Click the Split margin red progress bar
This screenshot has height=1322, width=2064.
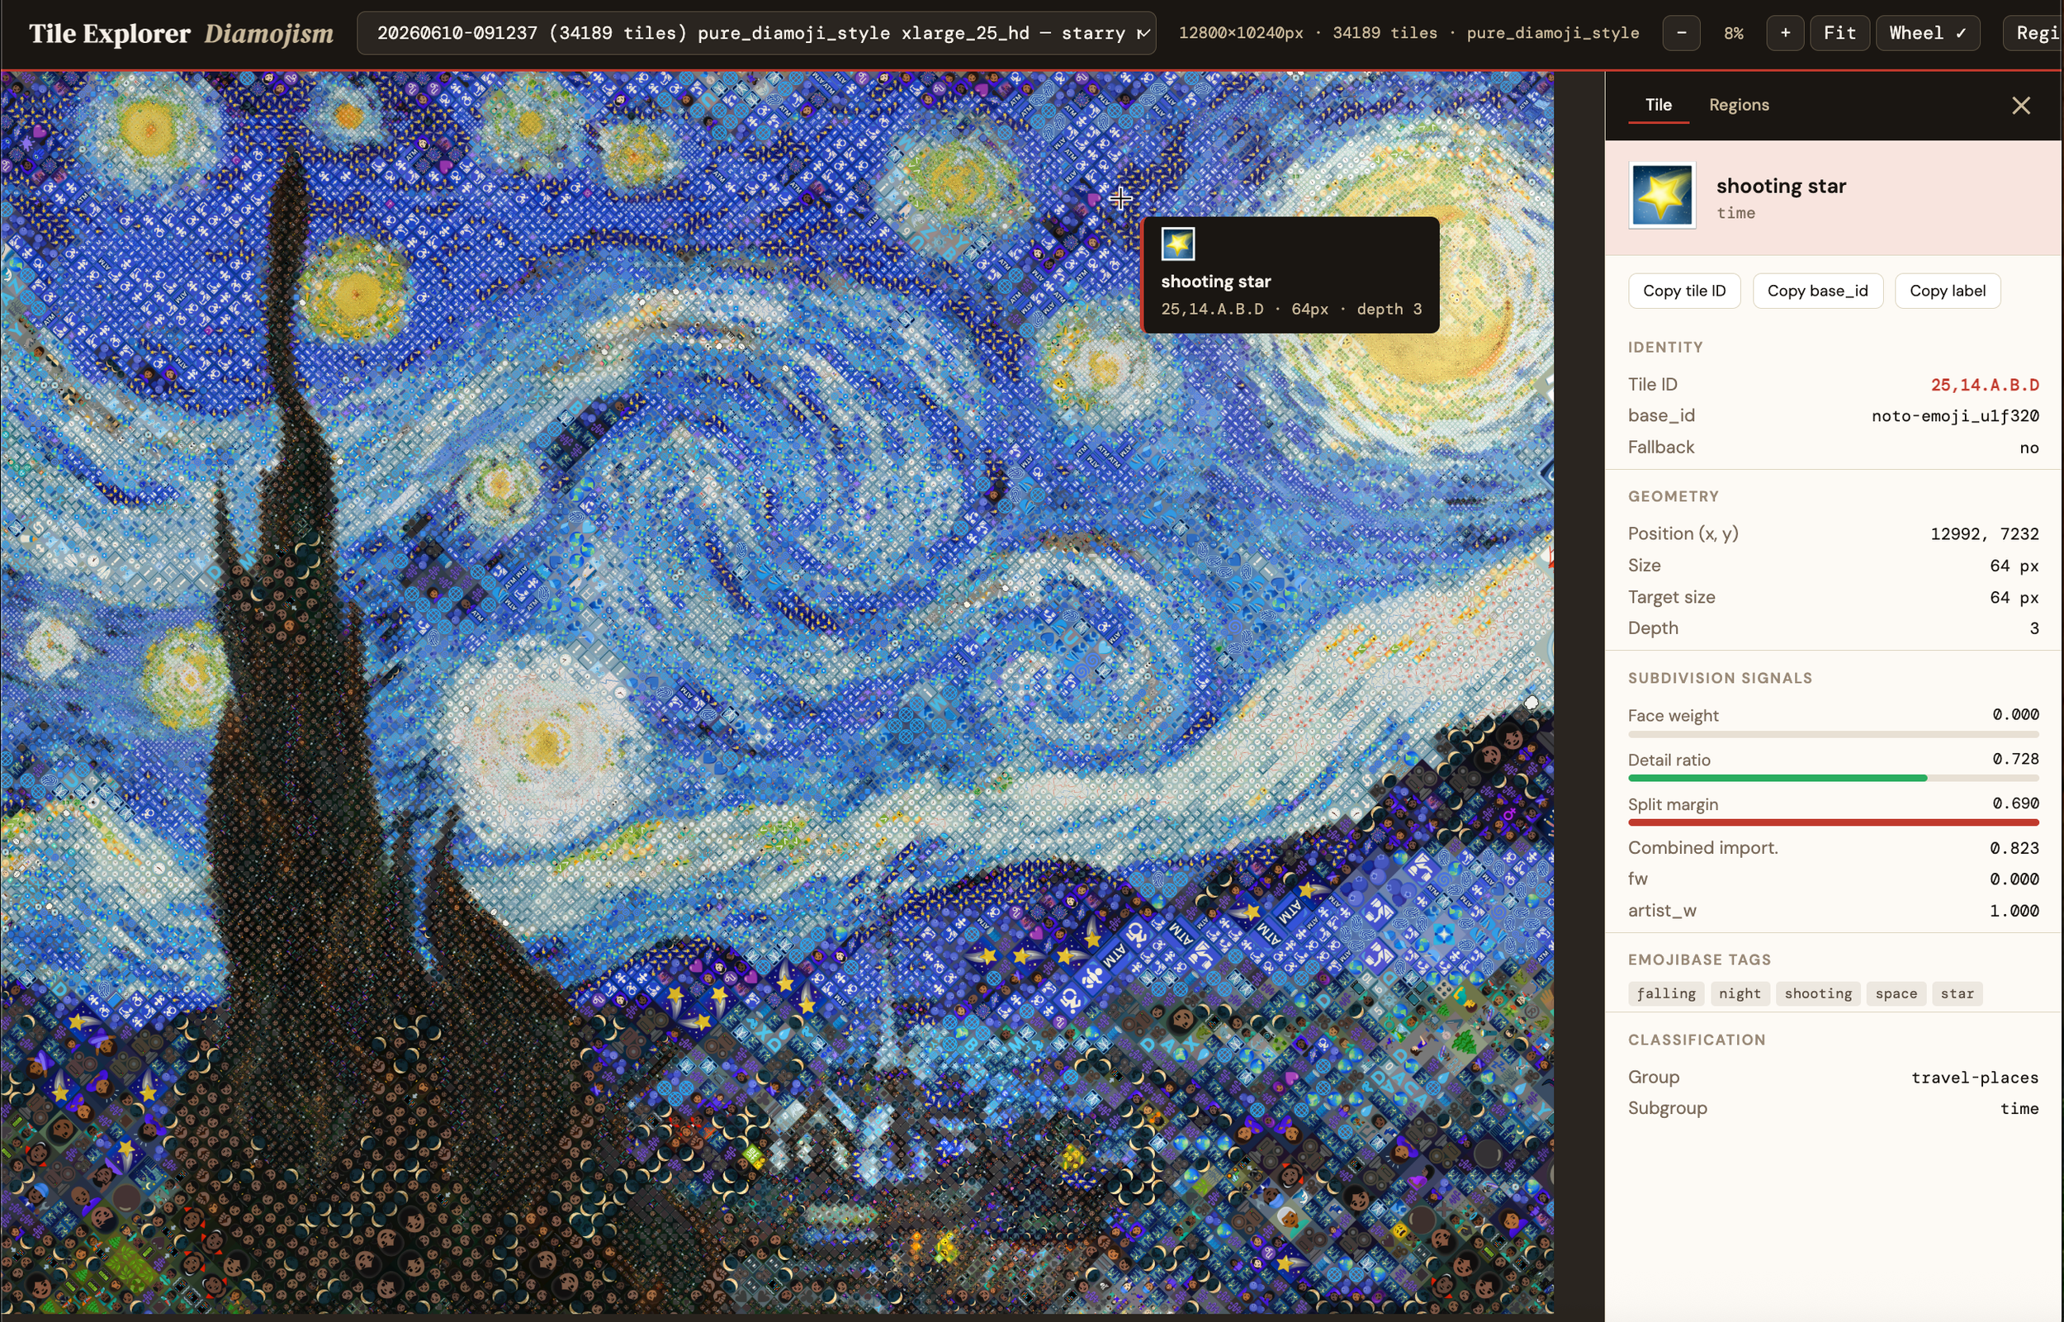(x=1832, y=822)
